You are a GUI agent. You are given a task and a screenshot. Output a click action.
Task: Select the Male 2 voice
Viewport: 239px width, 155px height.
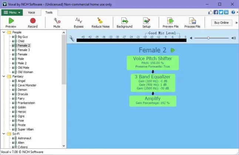point(22,63)
